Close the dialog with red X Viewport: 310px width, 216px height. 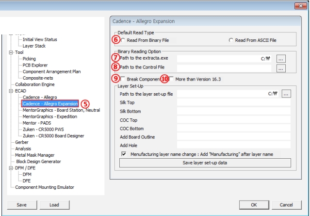(300, 6)
